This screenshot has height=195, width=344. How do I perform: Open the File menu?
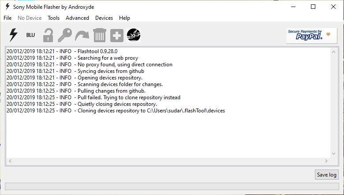7,18
